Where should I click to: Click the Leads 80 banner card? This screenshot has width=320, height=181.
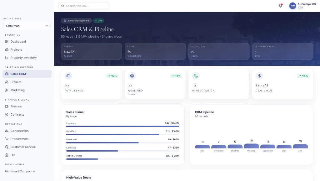point(155,51)
